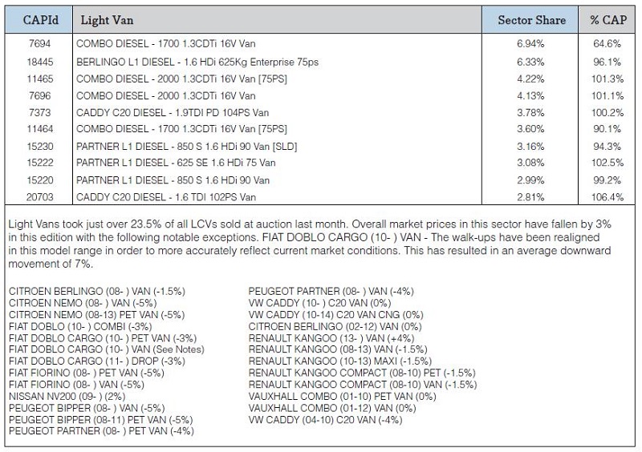Click NISSAN NV200 (09- ) (2%) entry
Viewport: 642px width, 452px height.
click(67, 397)
